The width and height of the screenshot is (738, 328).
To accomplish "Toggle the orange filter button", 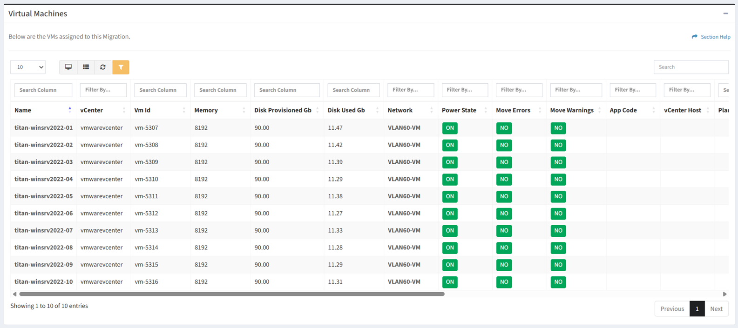I will pos(121,67).
